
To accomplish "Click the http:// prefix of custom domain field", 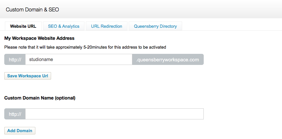I will 15,114.
